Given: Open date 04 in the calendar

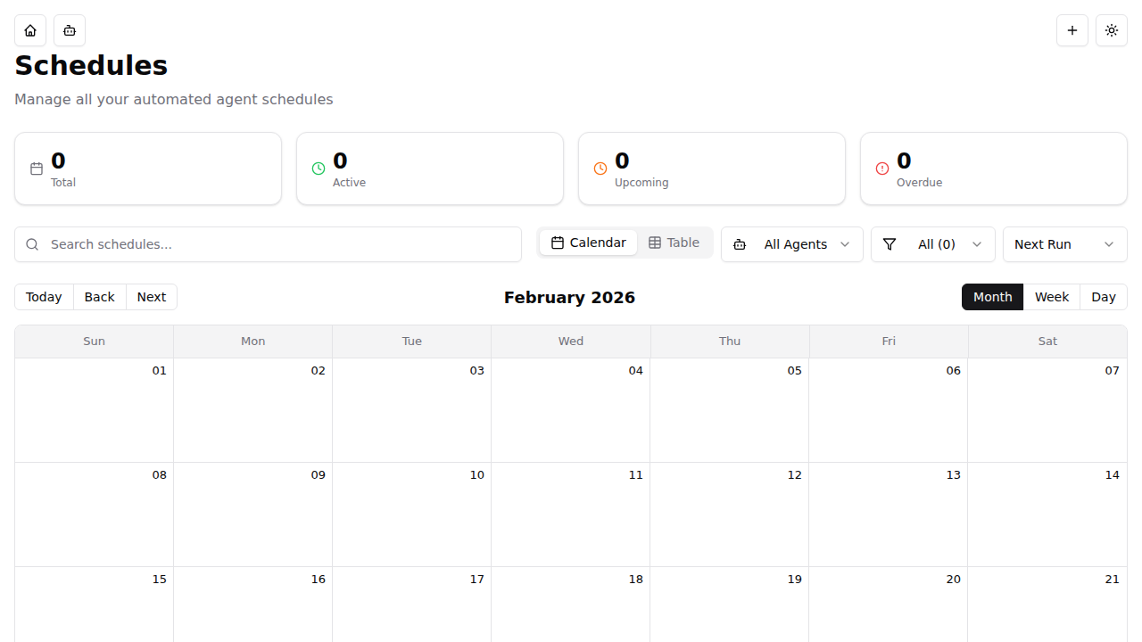Looking at the screenshot, I should 635,370.
